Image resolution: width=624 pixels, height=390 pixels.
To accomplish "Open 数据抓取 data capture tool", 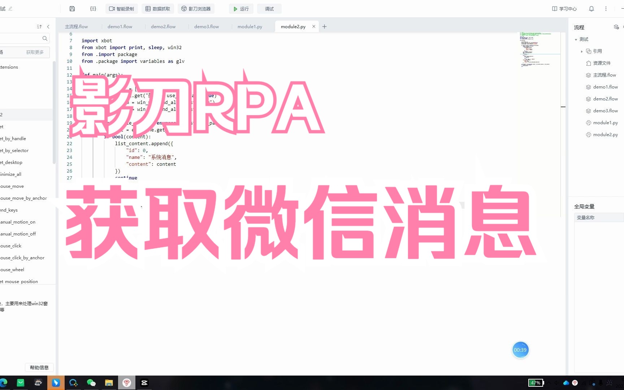I will click(x=158, y=9).
